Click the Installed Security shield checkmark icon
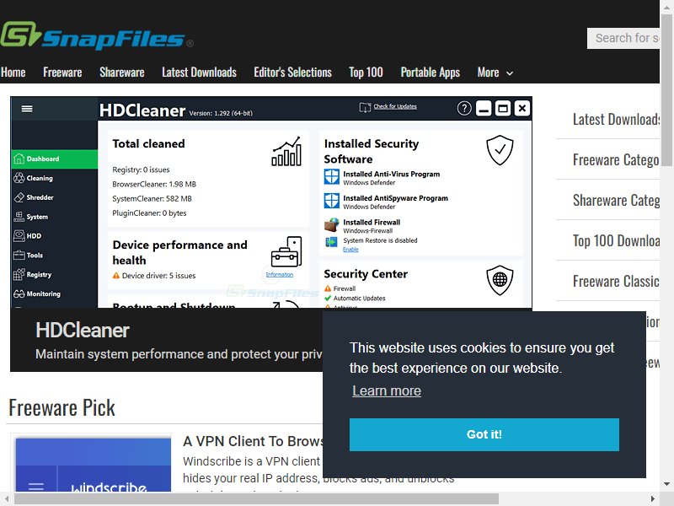 click(x=500, y=150)
